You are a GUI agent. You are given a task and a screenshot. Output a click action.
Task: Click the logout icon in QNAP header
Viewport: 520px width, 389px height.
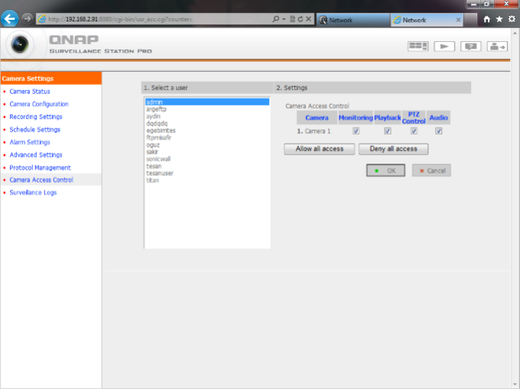pyautogui.click(x=498, y=46)
